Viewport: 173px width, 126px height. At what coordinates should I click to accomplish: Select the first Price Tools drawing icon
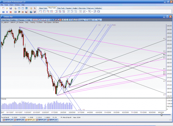pyautogui.click(x=41, y=11)
